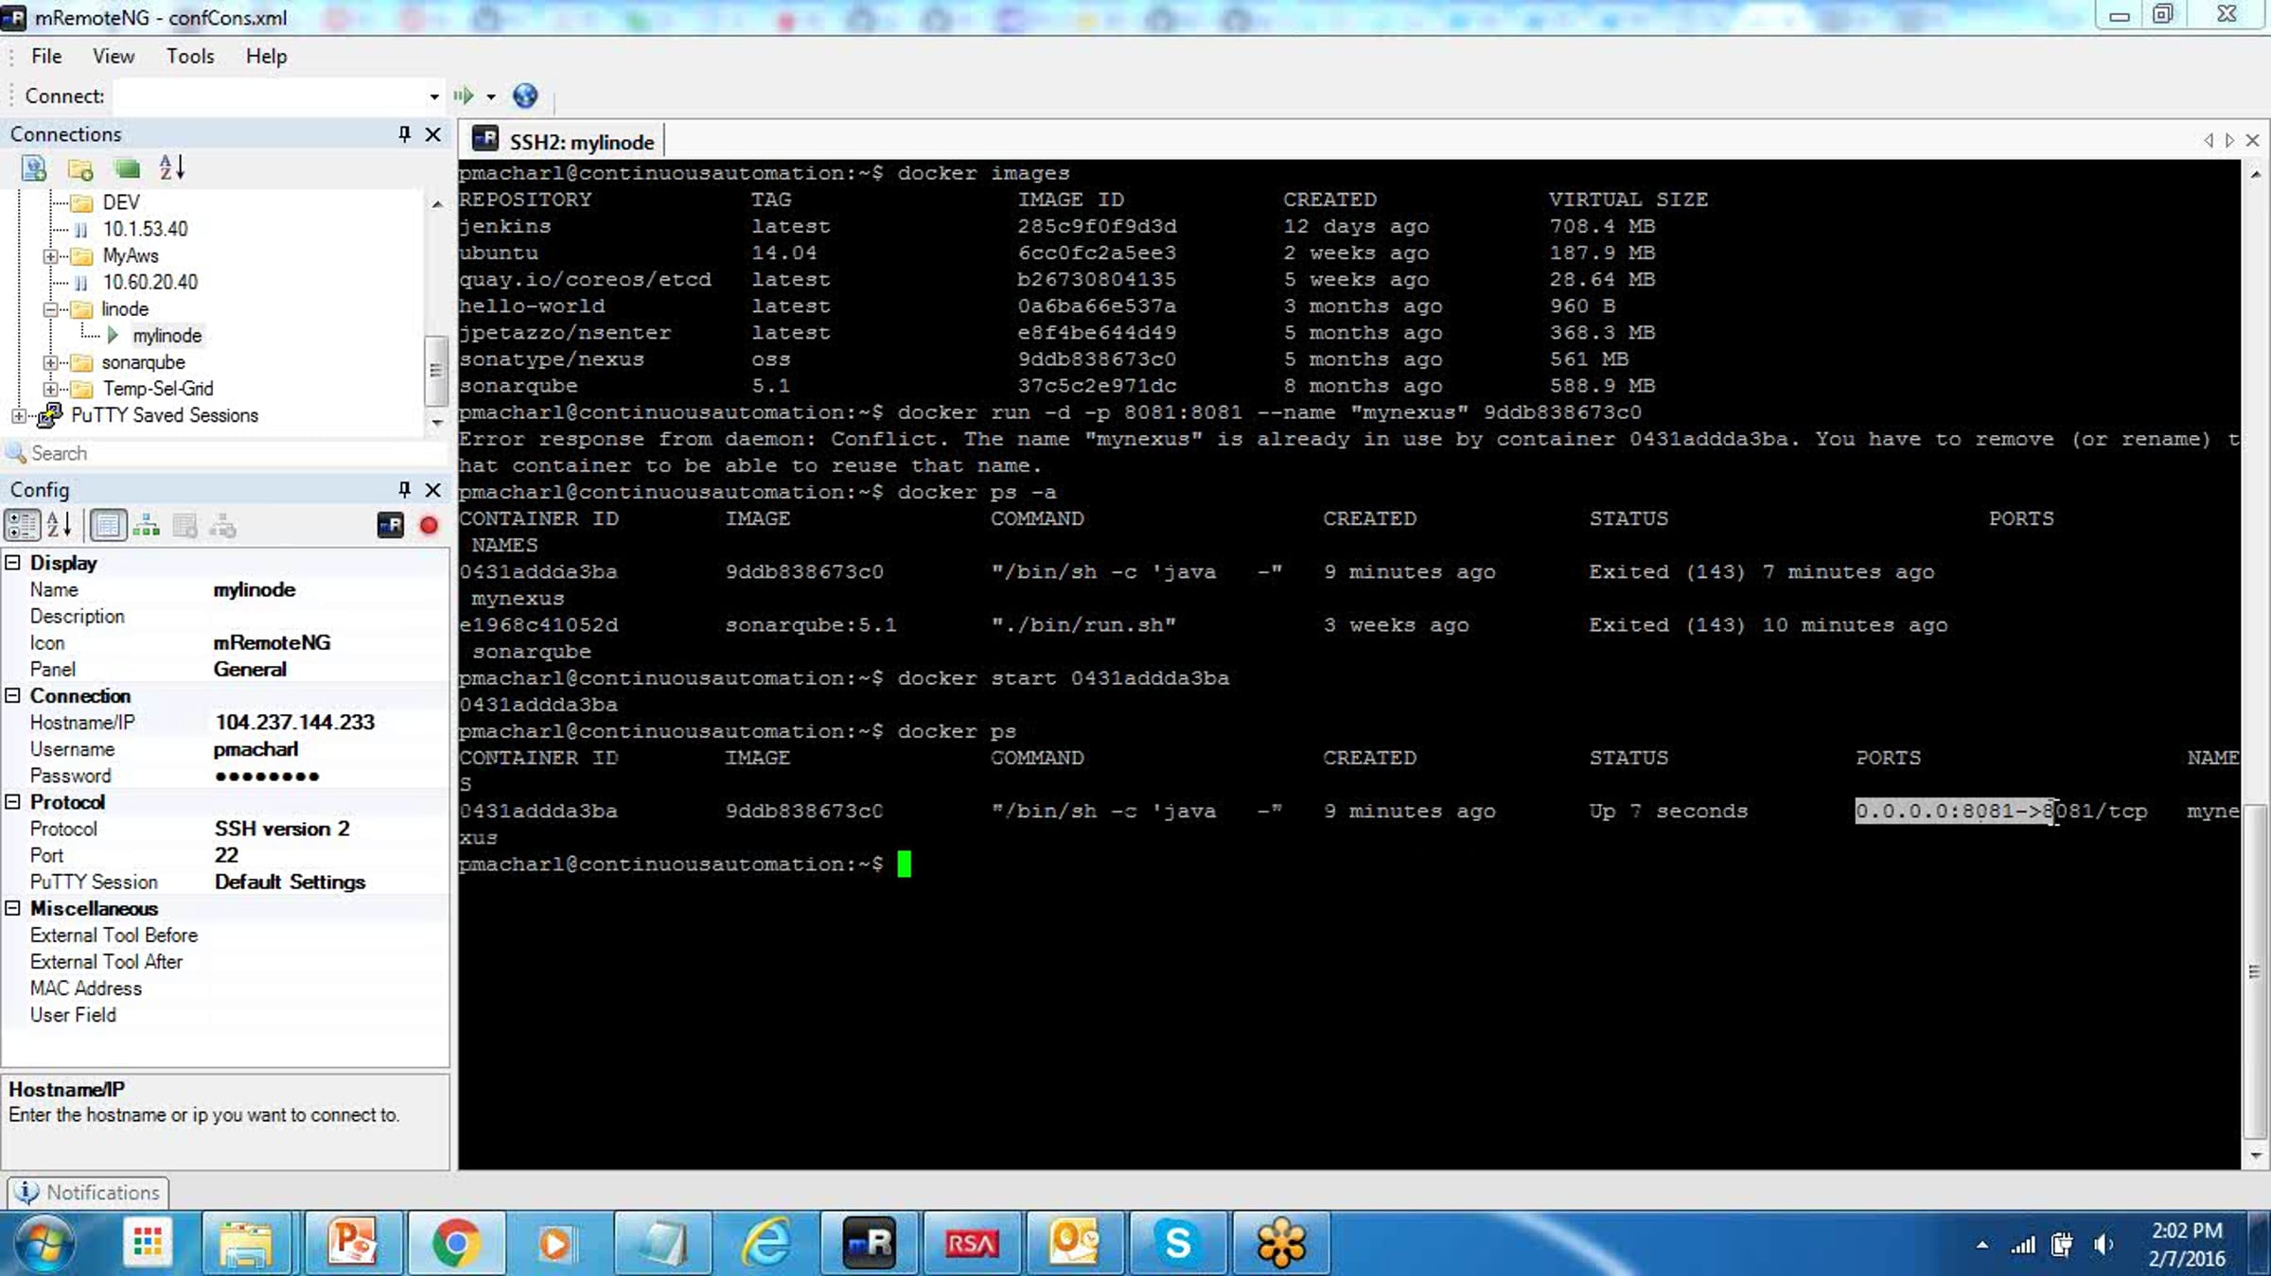Collapse the Miscellaneous property section
2271x1276 pixels.
coord(13,908)
